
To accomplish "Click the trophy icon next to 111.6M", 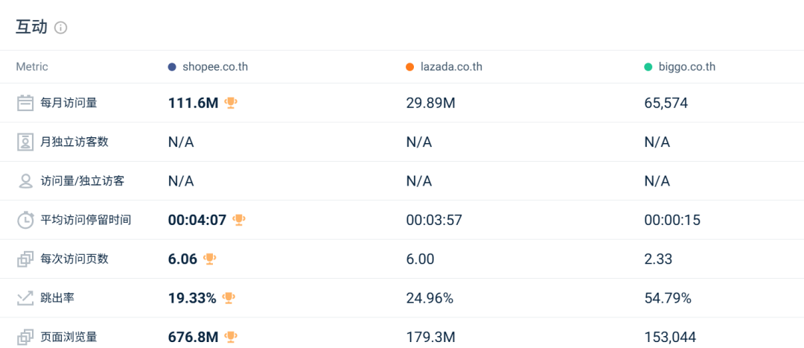I will [231, 103].
